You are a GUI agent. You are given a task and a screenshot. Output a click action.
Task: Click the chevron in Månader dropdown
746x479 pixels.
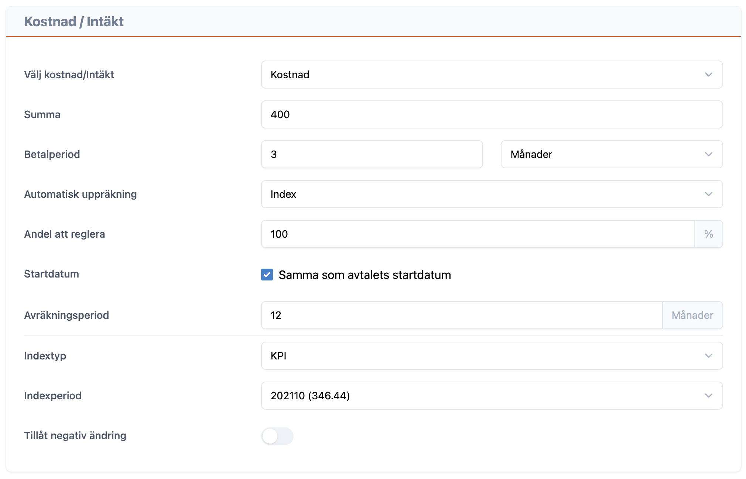(x=708, y=154)
